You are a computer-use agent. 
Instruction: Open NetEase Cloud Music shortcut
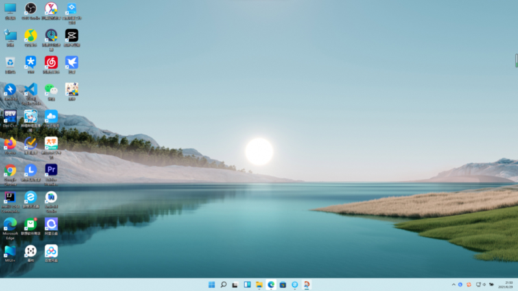pyautogui.click(x=51, y=62)
